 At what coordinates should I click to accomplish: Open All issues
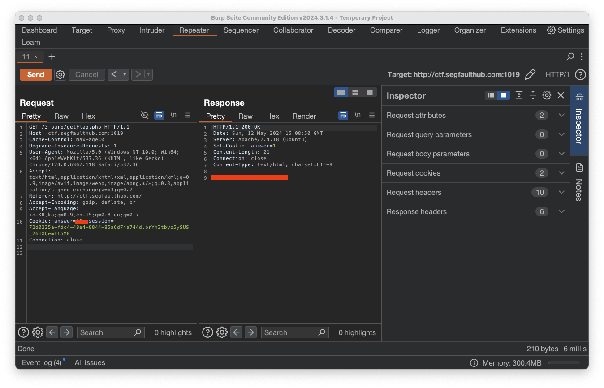(90, 362)
